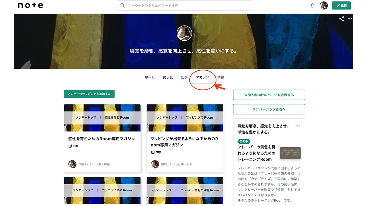Click book icon on マッピング card
Viewport: 367px width, 206px height.
[153, 152]
